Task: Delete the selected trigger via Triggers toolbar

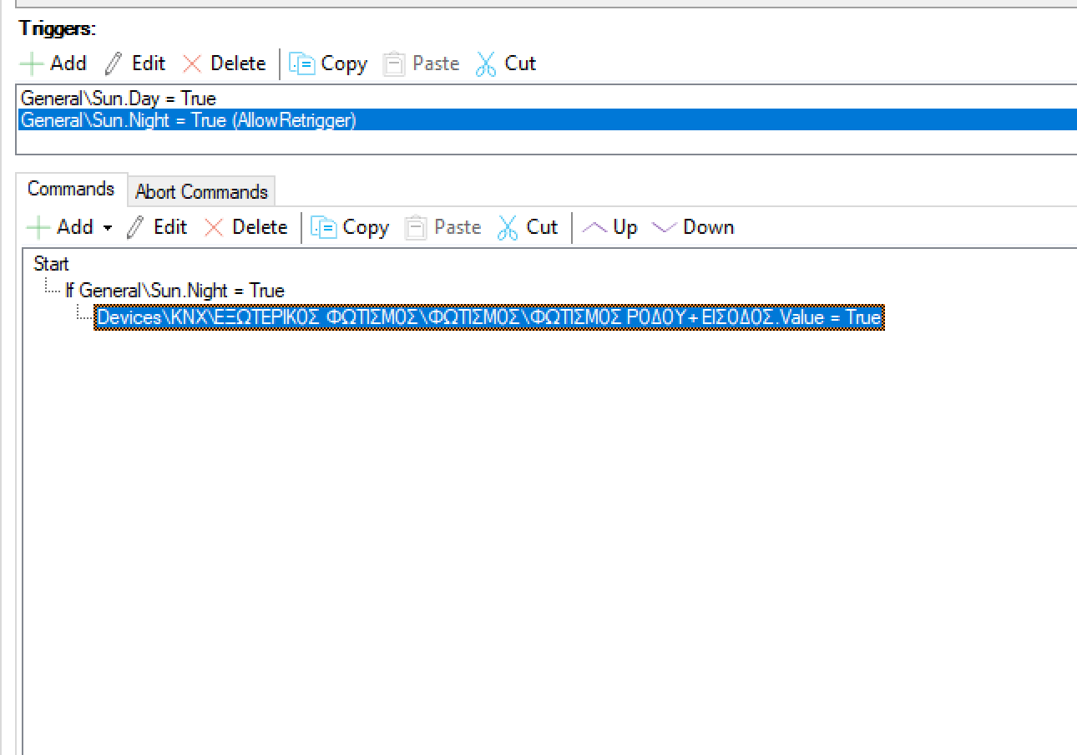Action: pyautogui.click(x=224, y=63)
